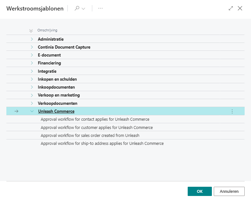Select sales order created from Unleash workflow

click(x=90, y=136)
